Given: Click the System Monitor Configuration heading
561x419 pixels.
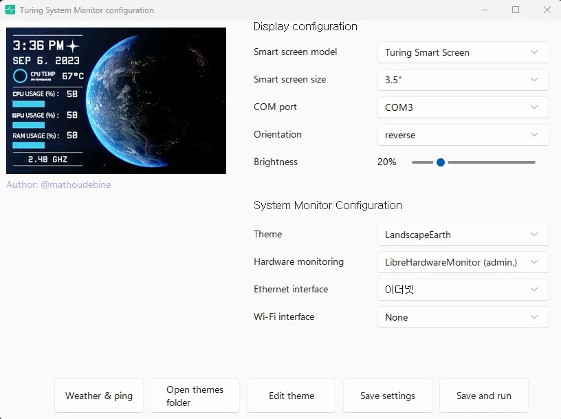Looking at the screenshot, I should click(x=328, y=205).
